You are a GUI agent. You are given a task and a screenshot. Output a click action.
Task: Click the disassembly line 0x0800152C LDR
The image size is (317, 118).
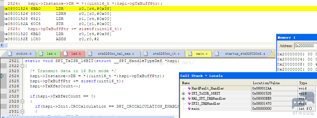[x=58, y=34]
